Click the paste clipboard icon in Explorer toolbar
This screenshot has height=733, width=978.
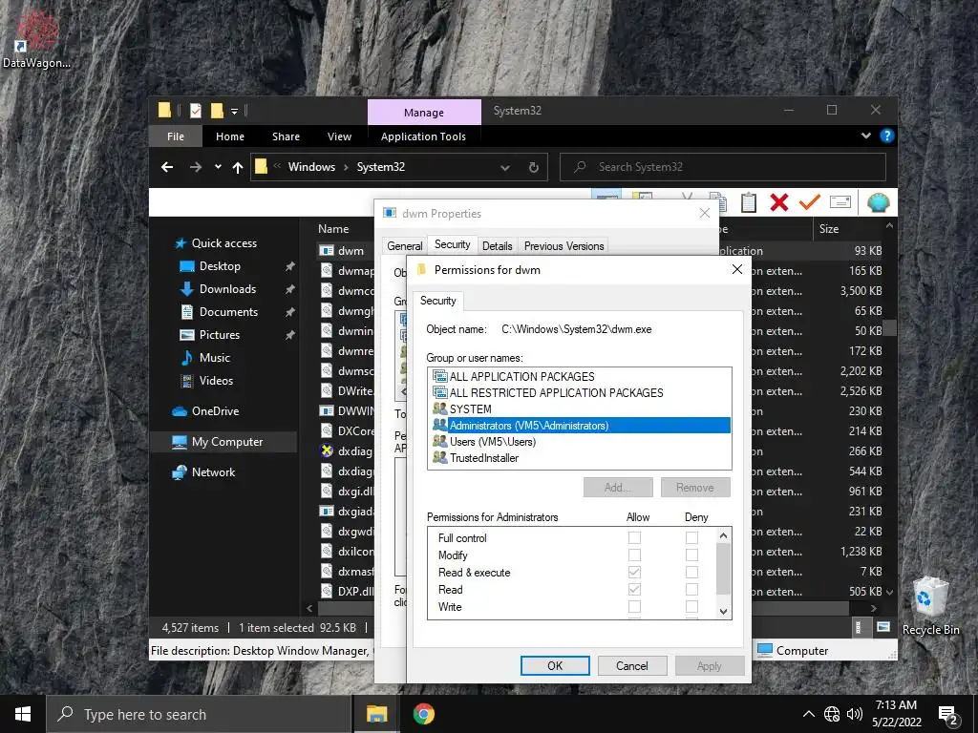749,202
